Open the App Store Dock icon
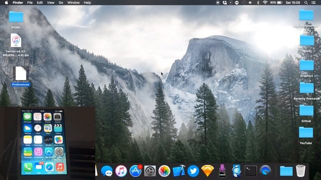Screen dimensions: 321x180 pyautogui.click(x=135, y=170)
